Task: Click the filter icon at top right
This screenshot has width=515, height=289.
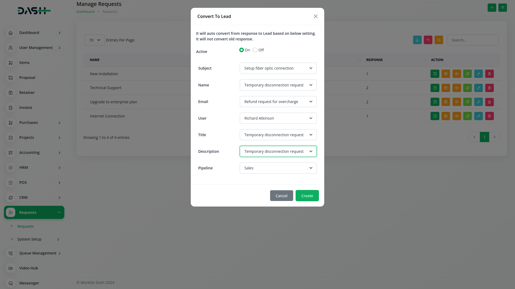Action: point(502,8)
